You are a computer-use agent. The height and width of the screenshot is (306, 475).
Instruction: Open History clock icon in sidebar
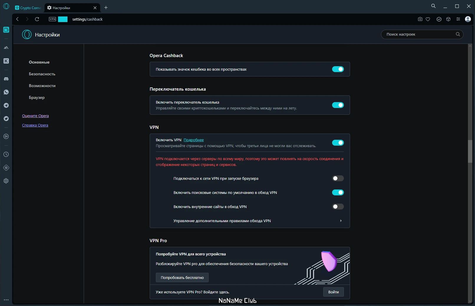(x=6, y=154)
